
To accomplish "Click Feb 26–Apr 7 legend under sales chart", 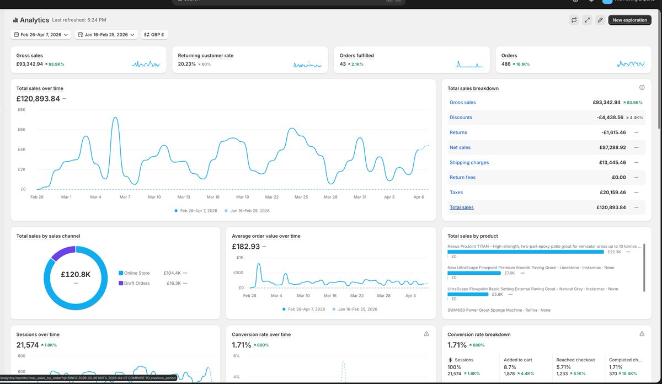I will point(196,211).
